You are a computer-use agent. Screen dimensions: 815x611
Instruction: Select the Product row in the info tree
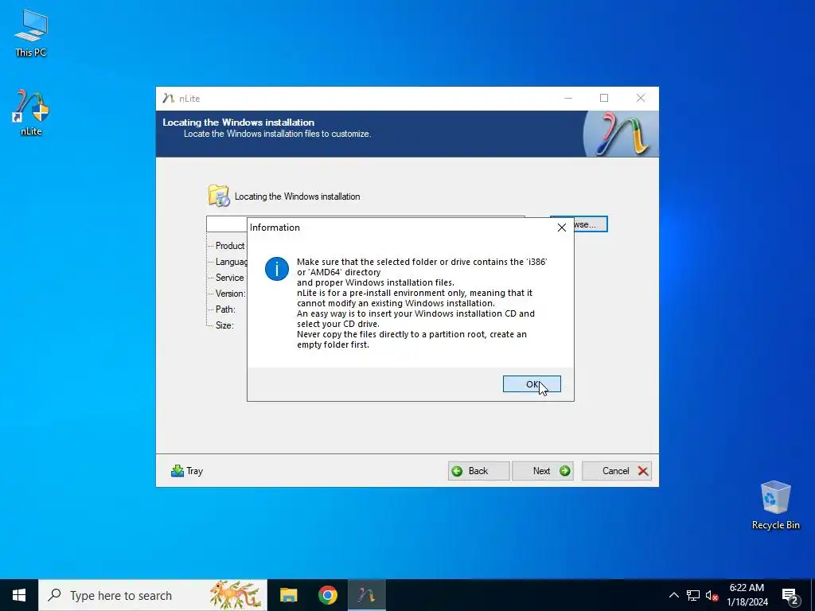230,246
